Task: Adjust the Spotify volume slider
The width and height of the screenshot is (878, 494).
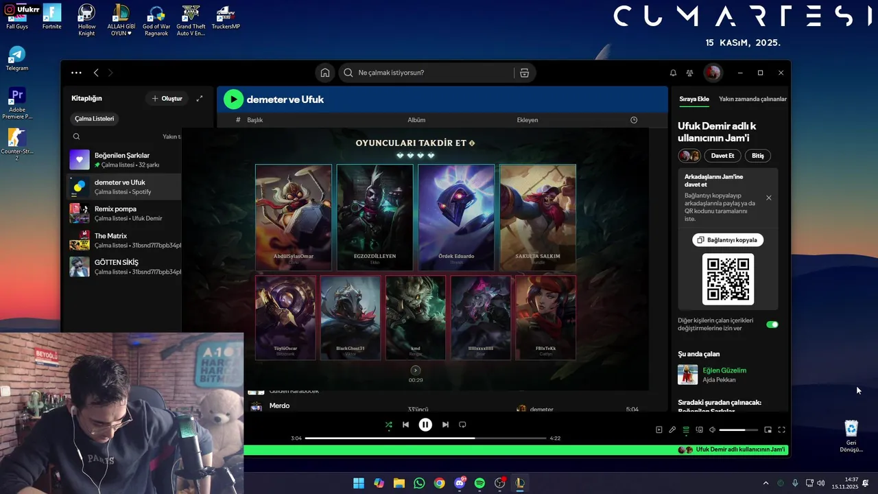Action: 738,430
